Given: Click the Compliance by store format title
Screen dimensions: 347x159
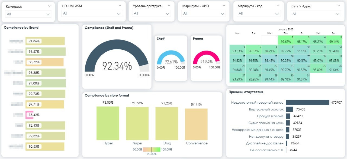Looking at the screenshot, I should click(x=107, y=96).
